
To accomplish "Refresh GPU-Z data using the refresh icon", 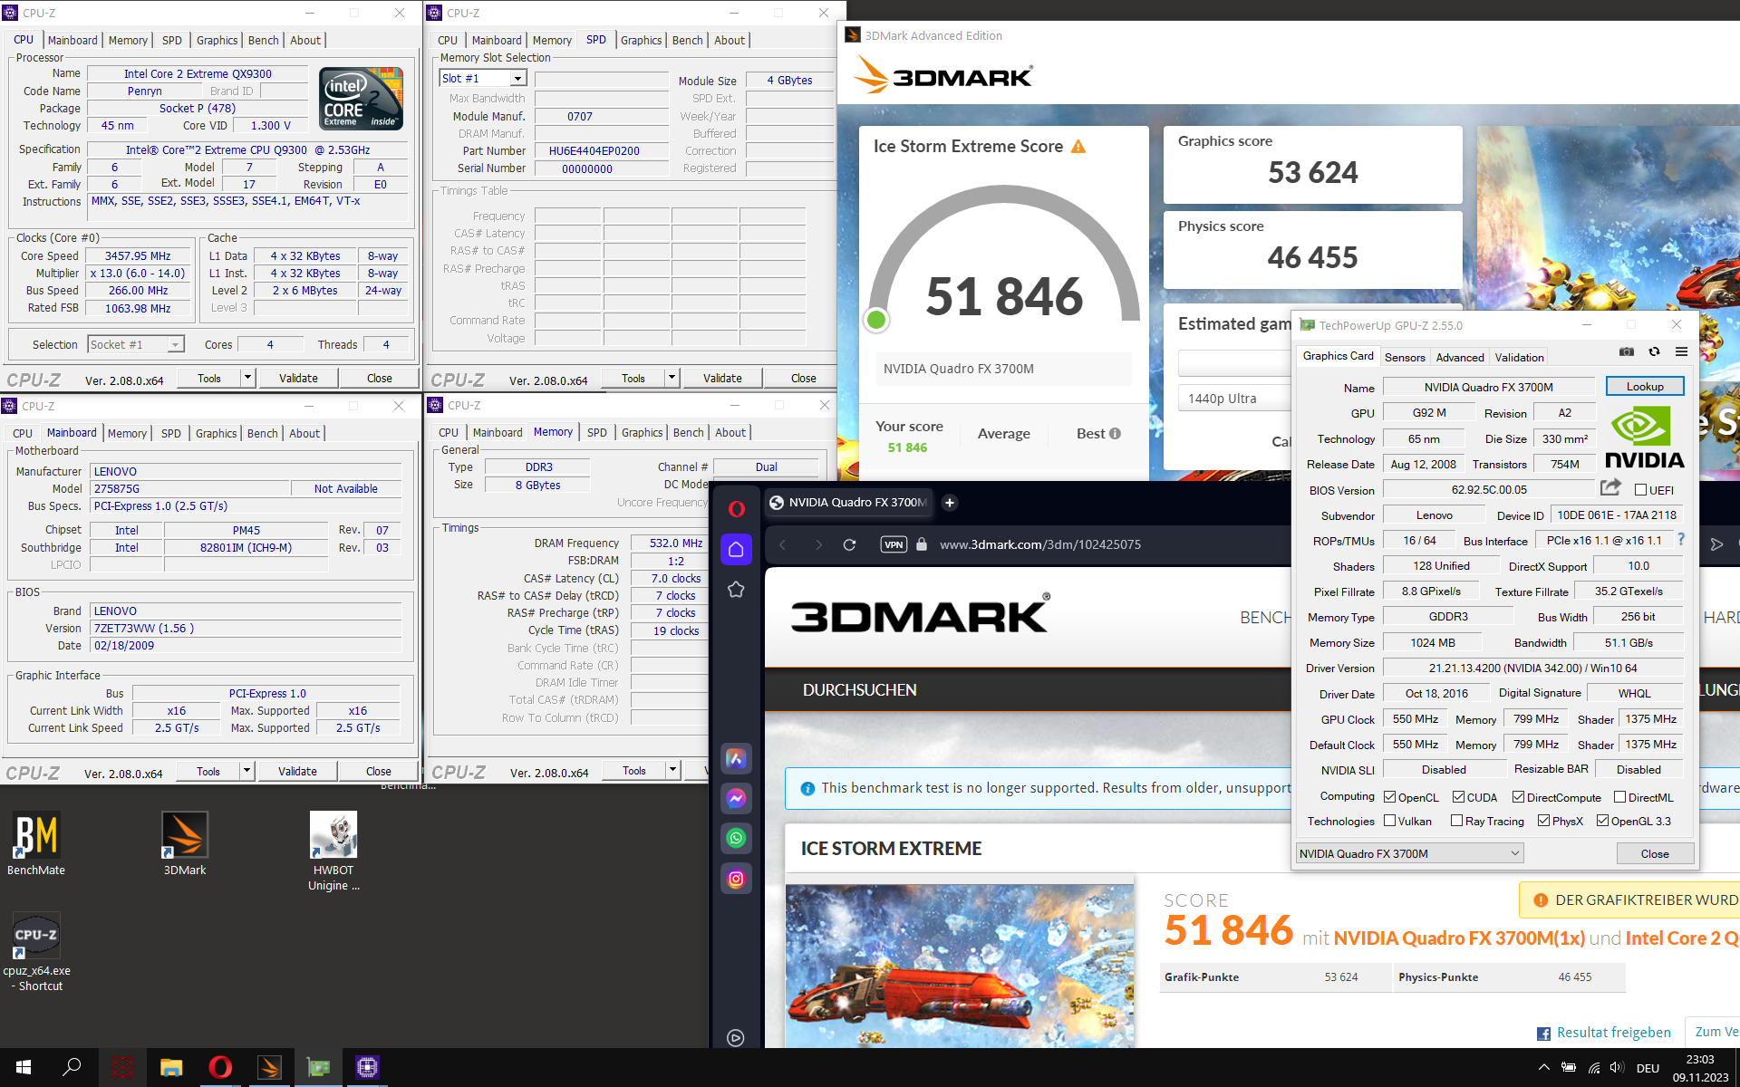I will (1654, 351).
